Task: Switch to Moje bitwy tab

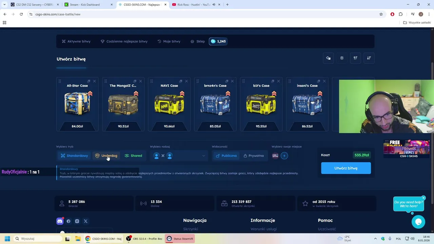Action: point(169,41)
